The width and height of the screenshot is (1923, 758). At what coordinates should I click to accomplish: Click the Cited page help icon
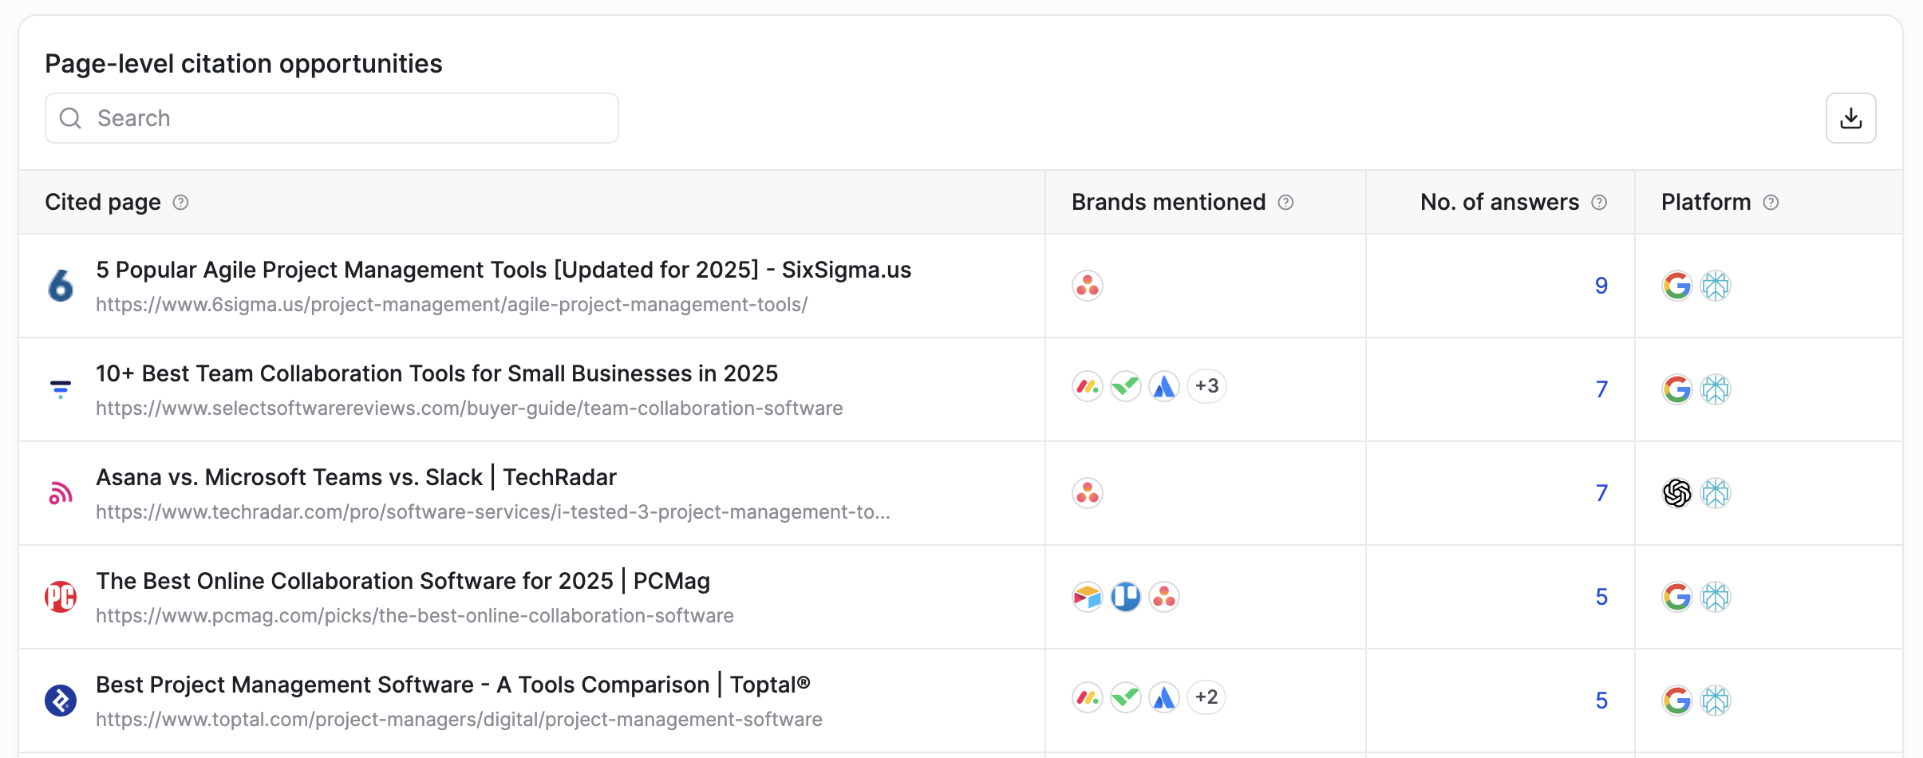181,203
